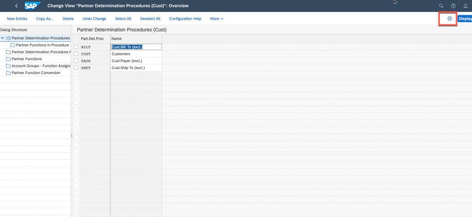Select the SHPT row checkbox
472x217 pixels.
click(76, 68)
